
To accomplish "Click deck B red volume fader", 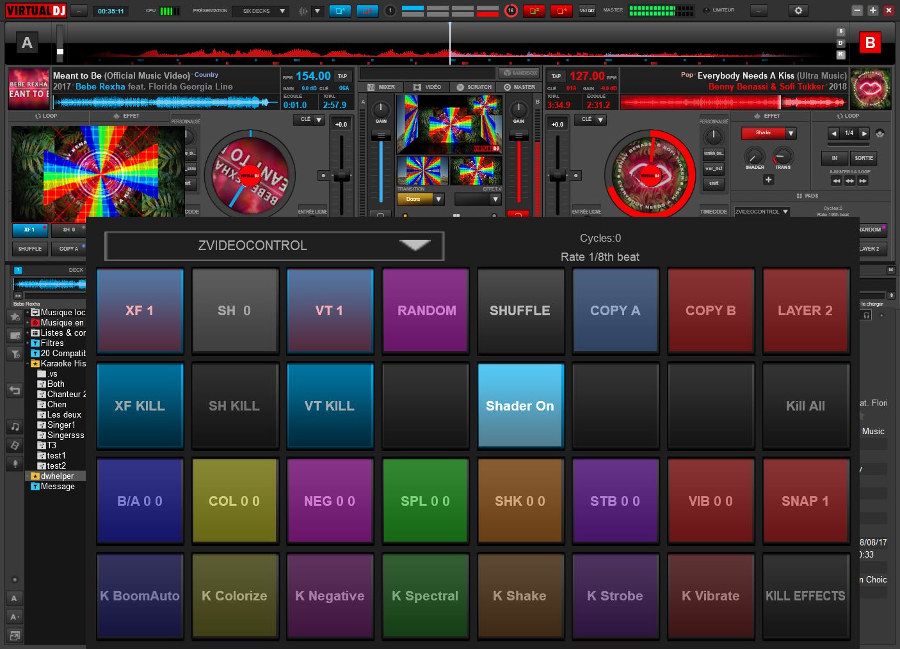I will [518, 136].
